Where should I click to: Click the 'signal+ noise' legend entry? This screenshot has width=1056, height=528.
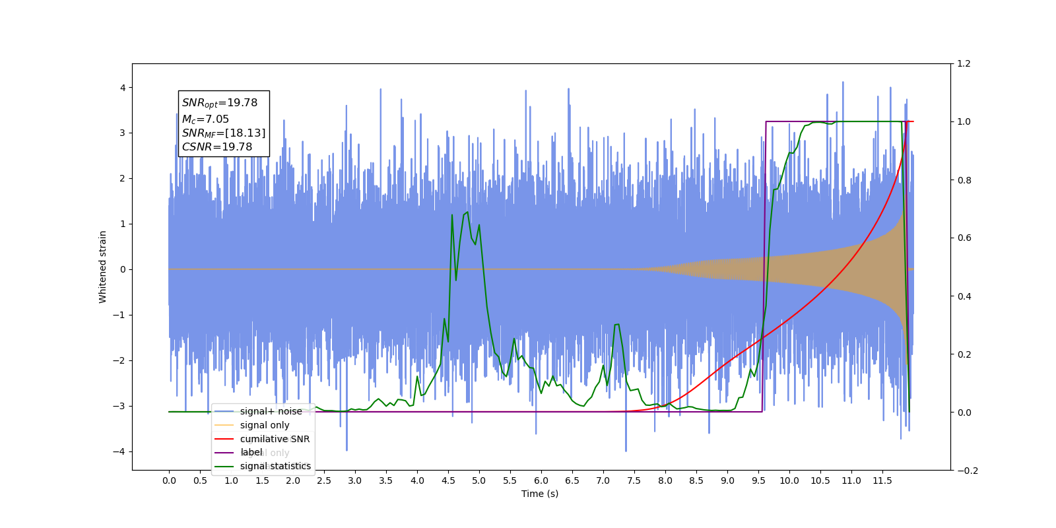pos(271,411)
